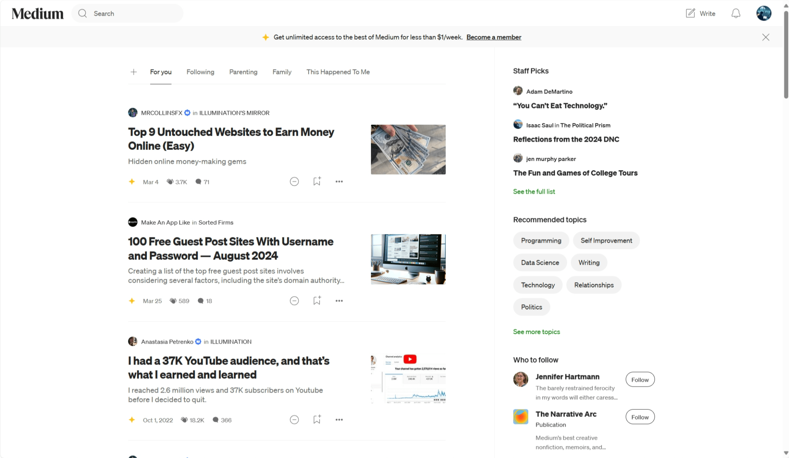Click the clap count on the YouTube audience story
The height and width of the screenshot is (458, 789).
192,420
